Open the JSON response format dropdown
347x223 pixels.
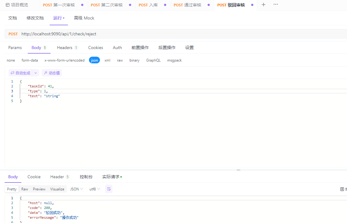76,189
